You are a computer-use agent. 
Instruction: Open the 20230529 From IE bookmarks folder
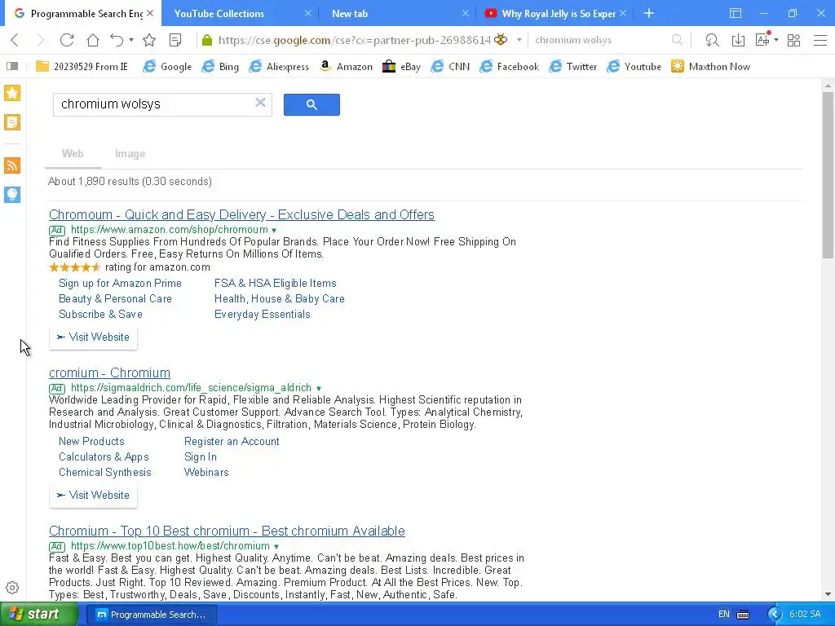pyautogui.click(x=82, y=67)
